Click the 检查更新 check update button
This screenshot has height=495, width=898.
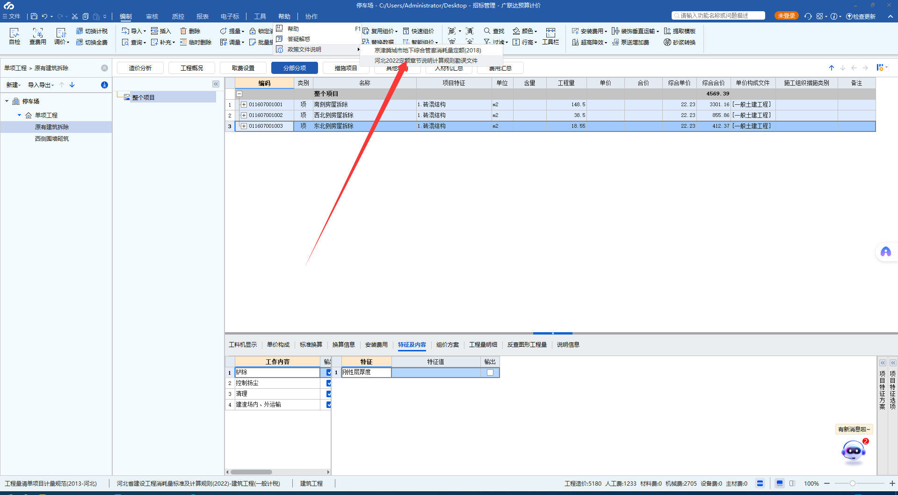861,16
